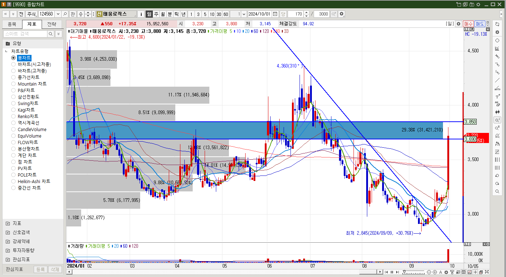Click the bottom toolbar gear settings icon

(446, 272)
